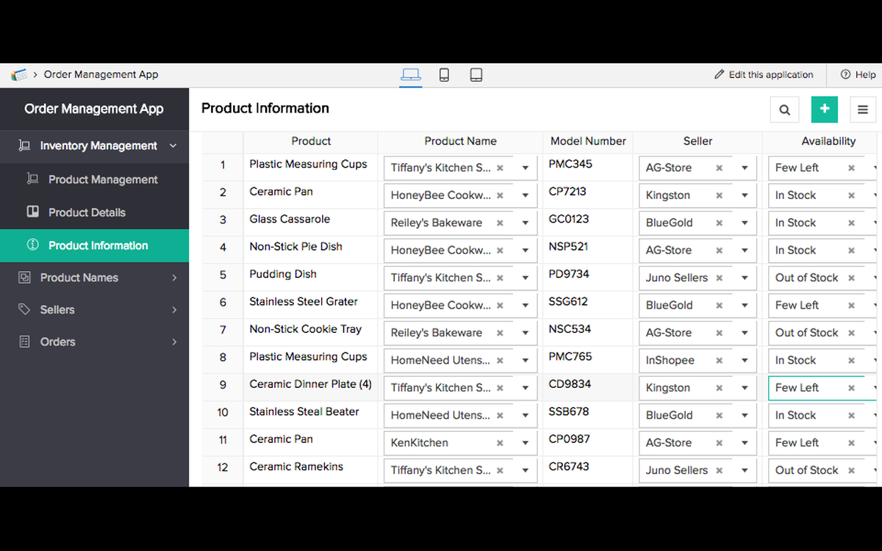Click the Product Details board icon
The height and width of the screenshot is (551, 882).
click(x=32, y=212)
